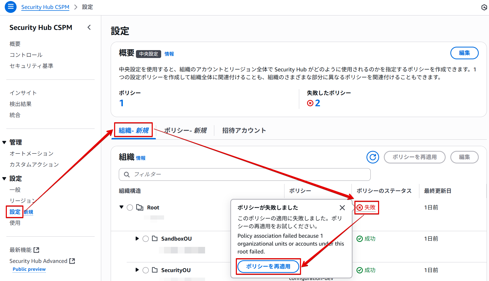
Task: Open the ポリシー count 1 link
Action: click(x=121, y=103)
